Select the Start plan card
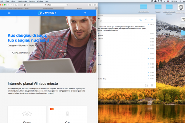The height and width of the screenshot is (123, 185). (x=27, y=114)
